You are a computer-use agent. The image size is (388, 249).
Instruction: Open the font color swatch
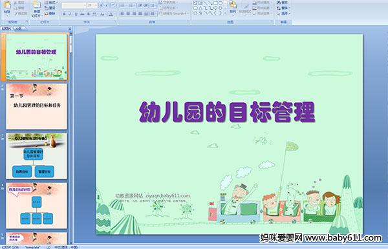tap(111, 14)
